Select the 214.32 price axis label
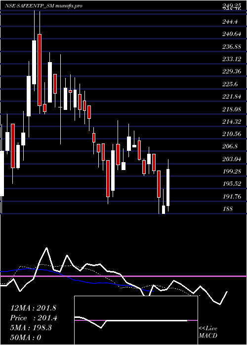The width and height of the screenshot is (247, 345). tap(232, 121)
